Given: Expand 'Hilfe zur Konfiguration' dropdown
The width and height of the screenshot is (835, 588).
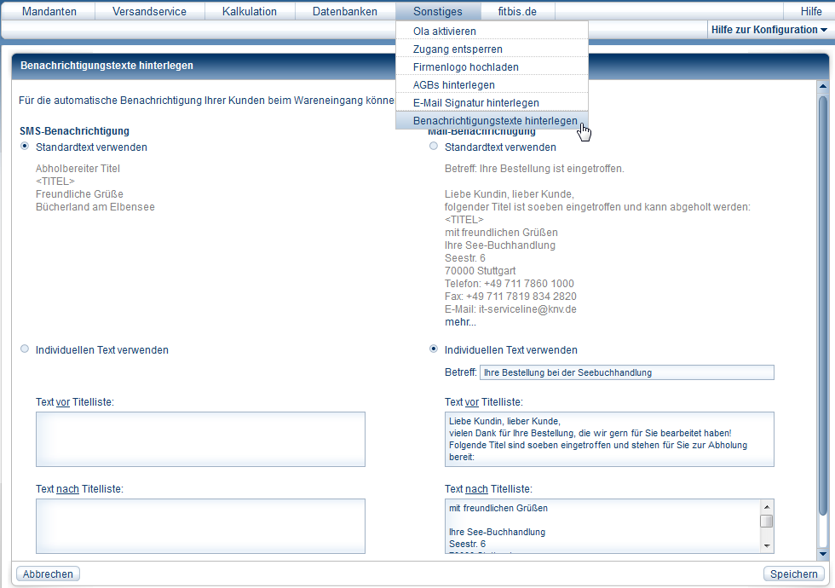Looking at the screenshot, I should (x=769, y=30).
